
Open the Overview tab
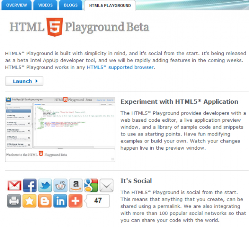pyautogui.click(x=16, y=5)
